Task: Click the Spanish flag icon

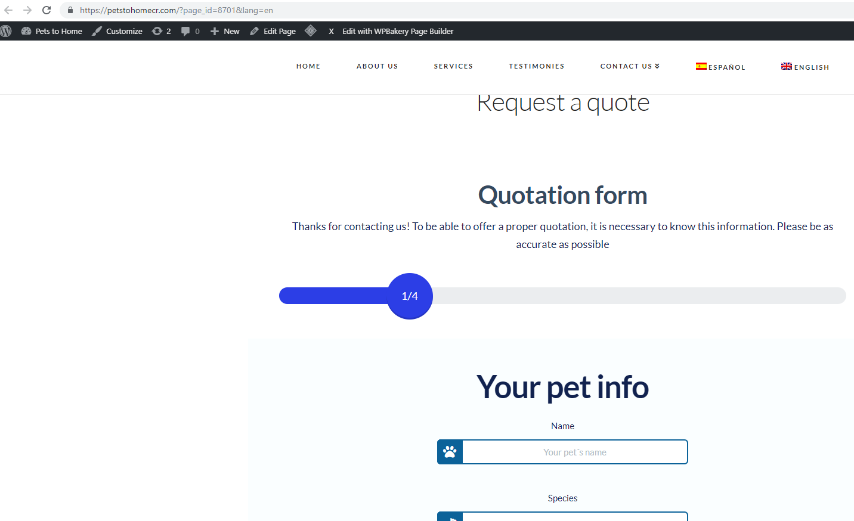Action: [701, 66]
